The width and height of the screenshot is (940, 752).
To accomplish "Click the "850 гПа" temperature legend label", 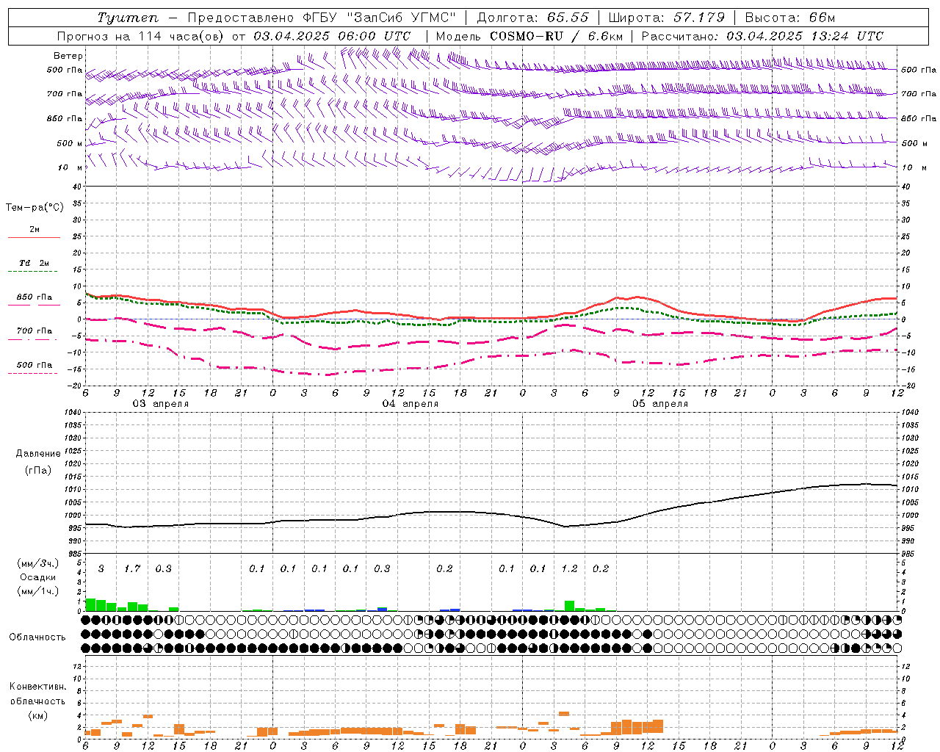I will pyautogui.click(x=35, y=297).
